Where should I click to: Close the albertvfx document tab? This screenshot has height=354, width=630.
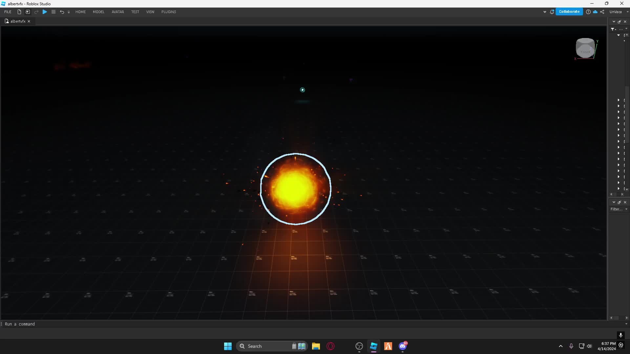pos(29,21)
